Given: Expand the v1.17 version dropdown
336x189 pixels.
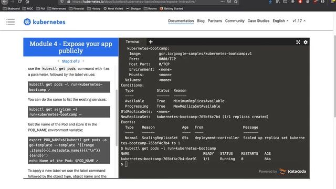Looking at the screenshot, I should (299, 21).
